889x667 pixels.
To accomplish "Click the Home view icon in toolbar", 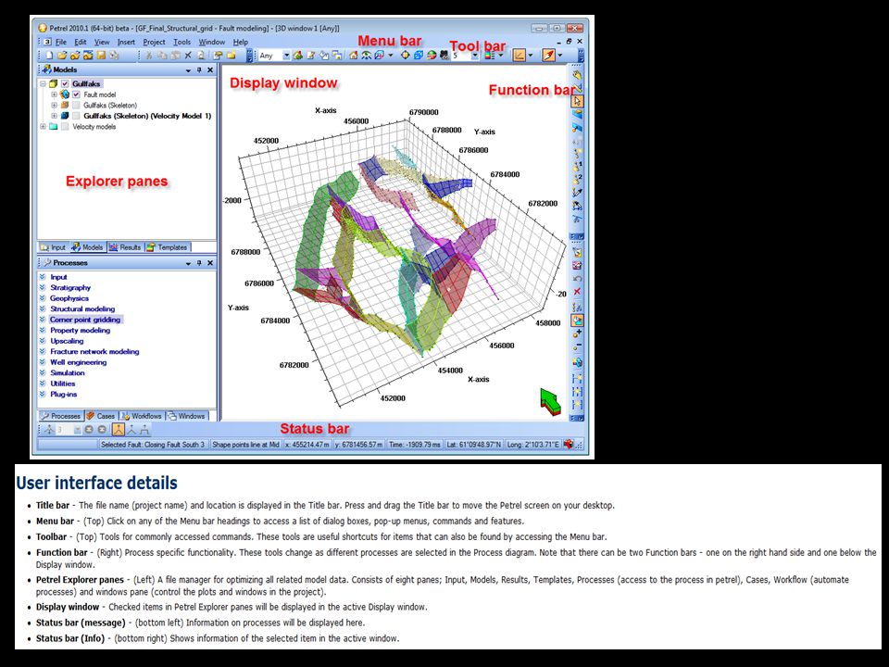I will (353, 55).
